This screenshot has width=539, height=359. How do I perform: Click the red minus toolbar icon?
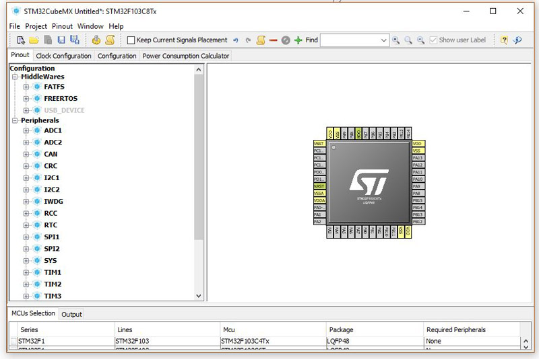[274, 40]
